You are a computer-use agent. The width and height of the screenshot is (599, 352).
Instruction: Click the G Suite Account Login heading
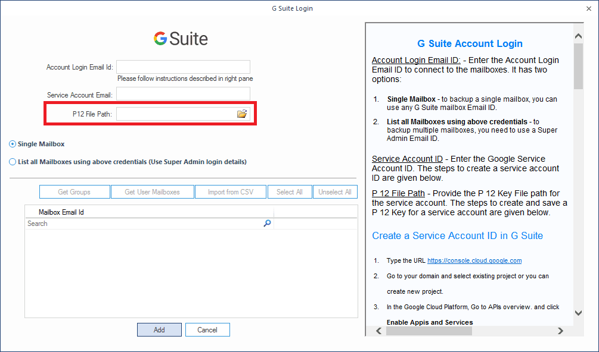click(x=470, y=43)
